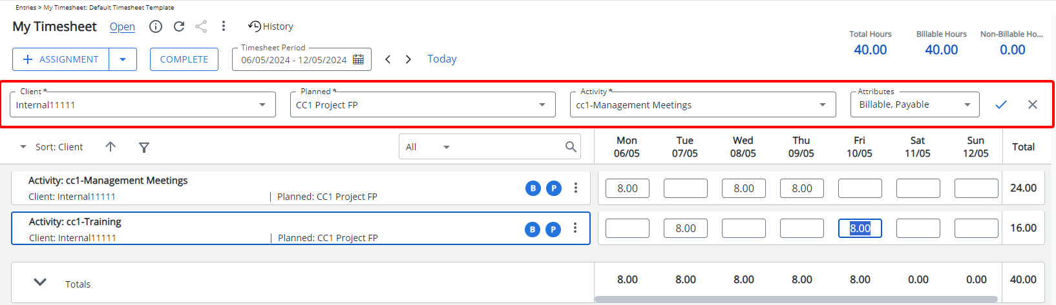Viewport: 1056px width, 305px height.
Task: Go to previous timesheet period
Action: point(388,59)
